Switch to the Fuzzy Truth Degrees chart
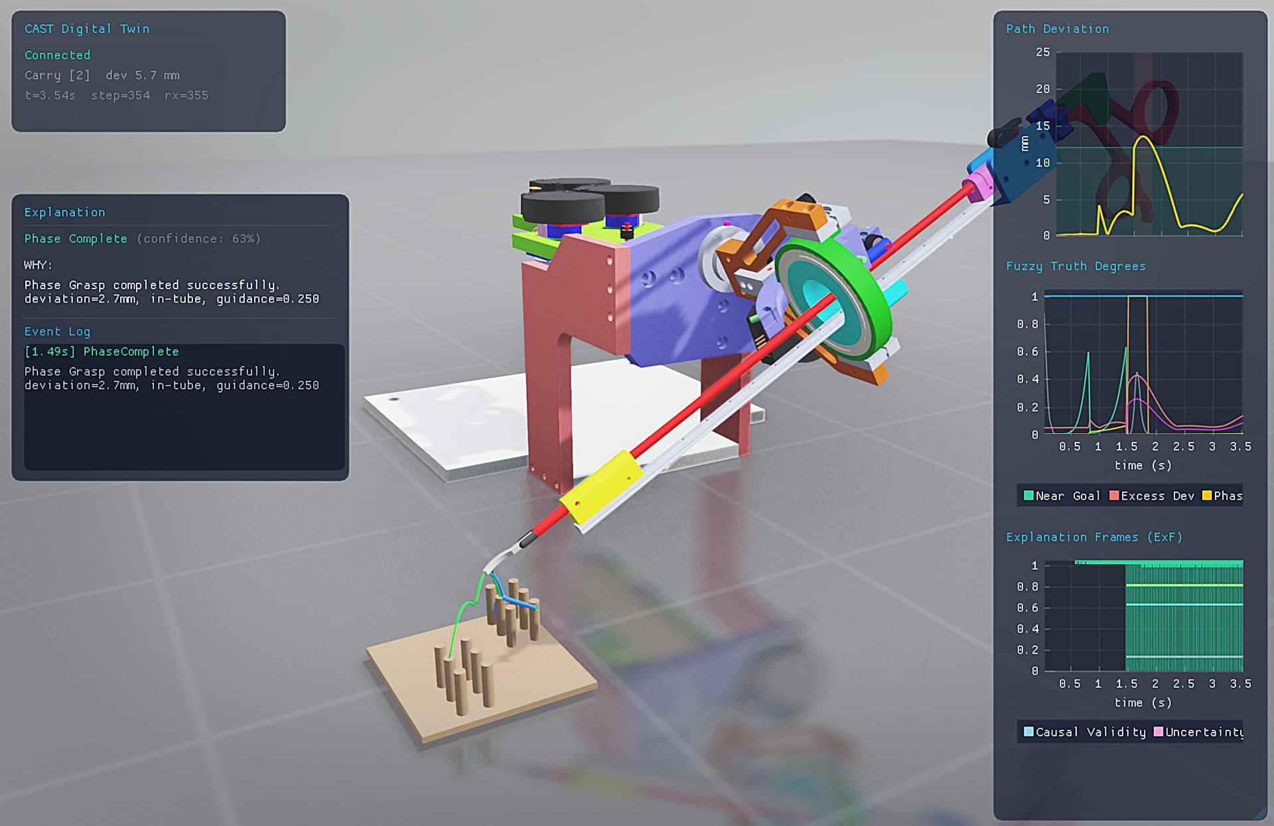The width and height of the screenshot is (1274, 826). point(1076,265)
